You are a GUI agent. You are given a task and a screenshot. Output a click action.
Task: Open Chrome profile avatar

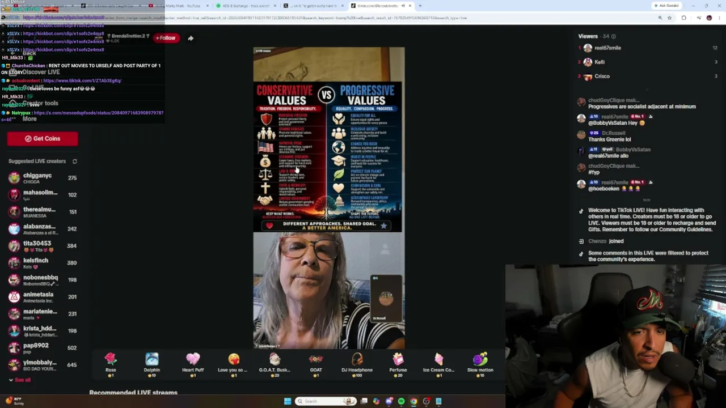pos(709,18)
